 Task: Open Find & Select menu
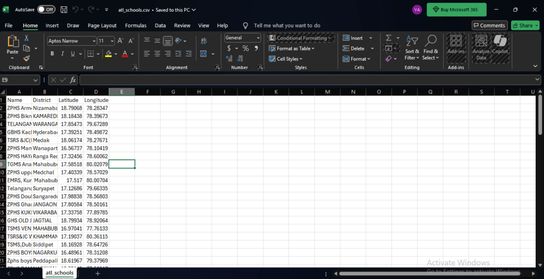[x=430, y=48]
